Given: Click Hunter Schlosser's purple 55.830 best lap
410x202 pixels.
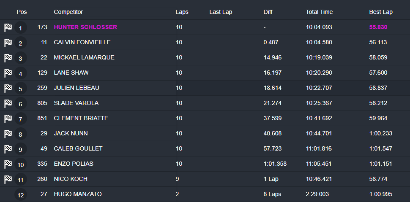Looking at the screenshot, I should [x=378, y=27].
